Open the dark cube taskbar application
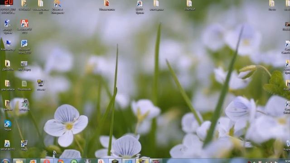290x163 pixels. point(115,161)
